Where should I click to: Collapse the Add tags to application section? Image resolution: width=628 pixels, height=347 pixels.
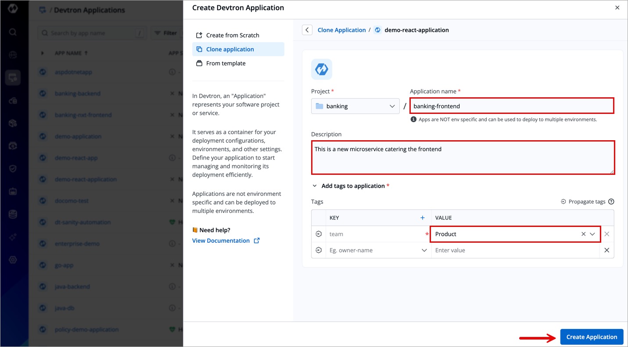pyautogui.click(x=314, y=186)
